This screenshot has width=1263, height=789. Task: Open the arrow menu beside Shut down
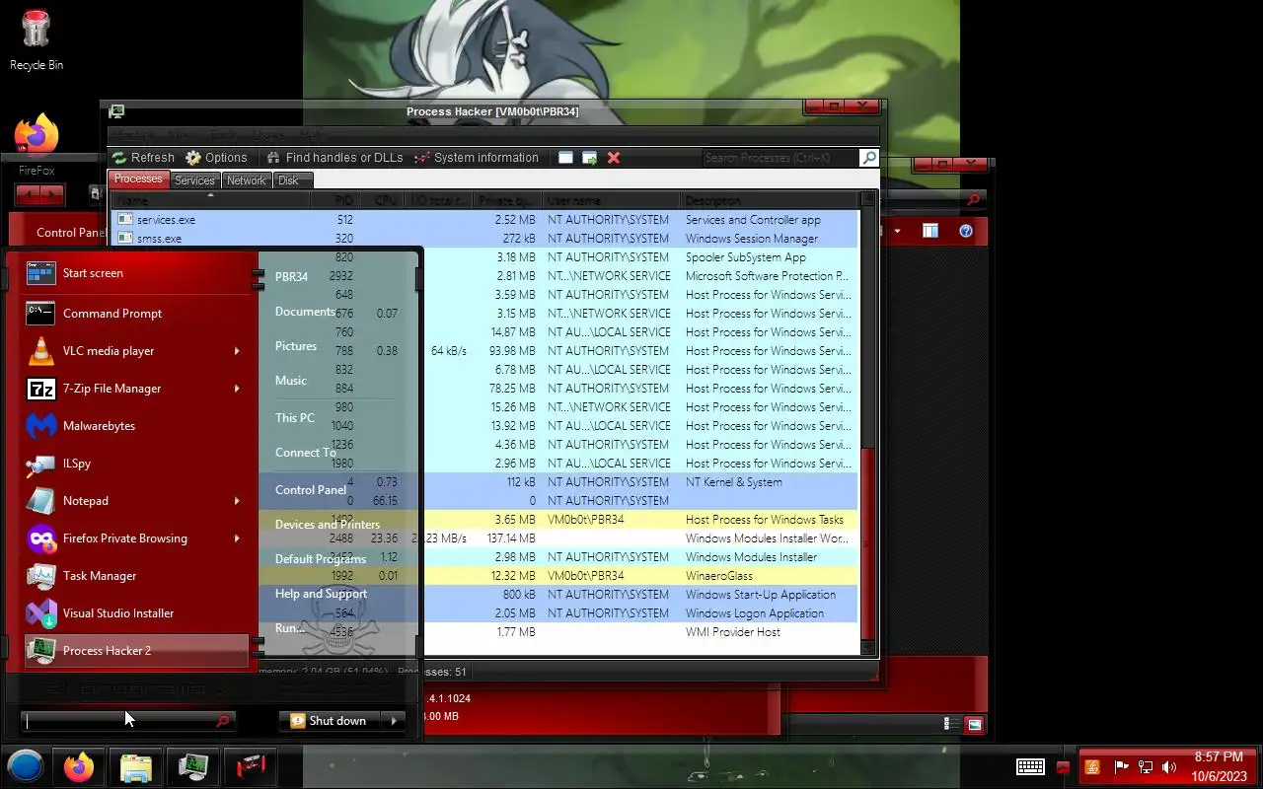(394, 721)
